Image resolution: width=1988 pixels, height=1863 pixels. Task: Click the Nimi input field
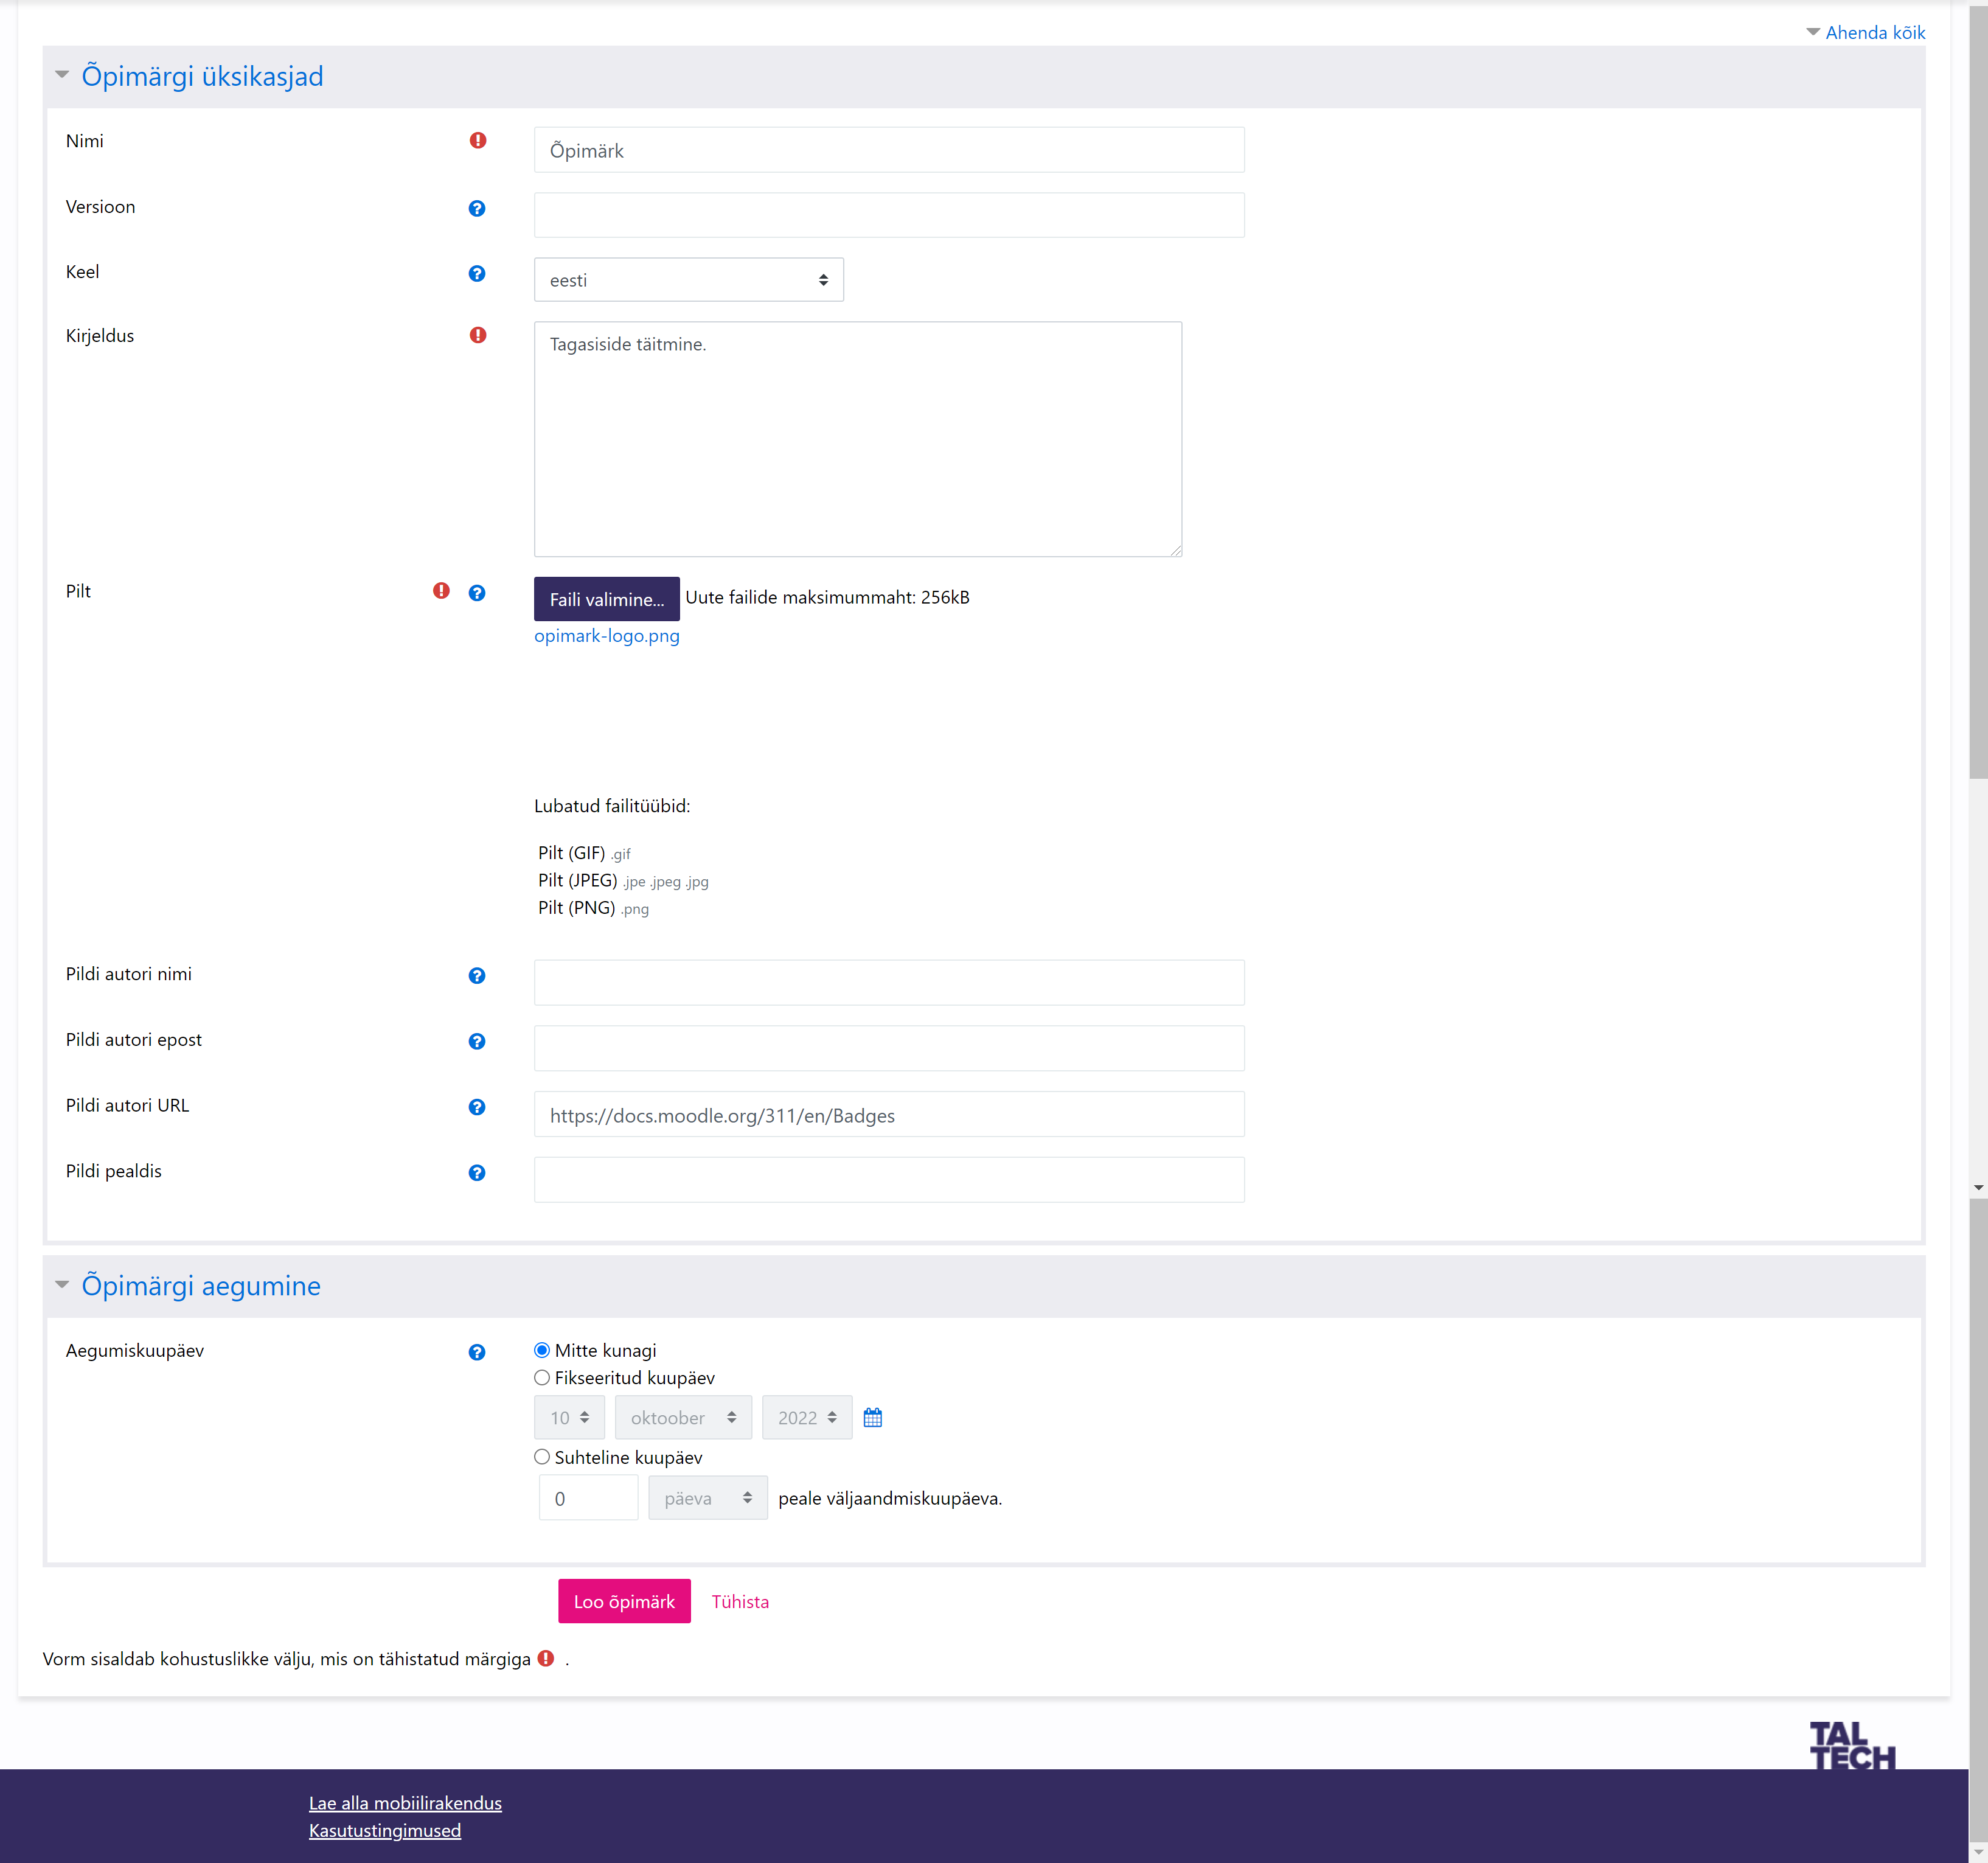(x=889, y=150)
